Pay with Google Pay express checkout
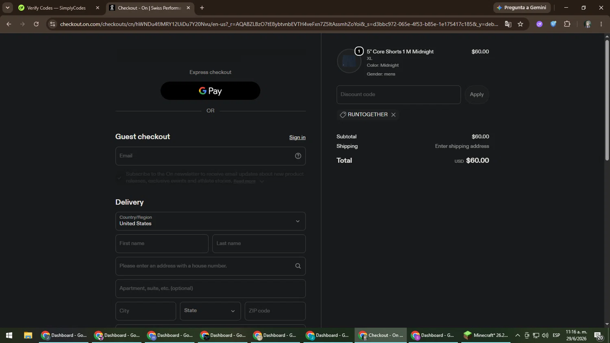 coord(210,91)
